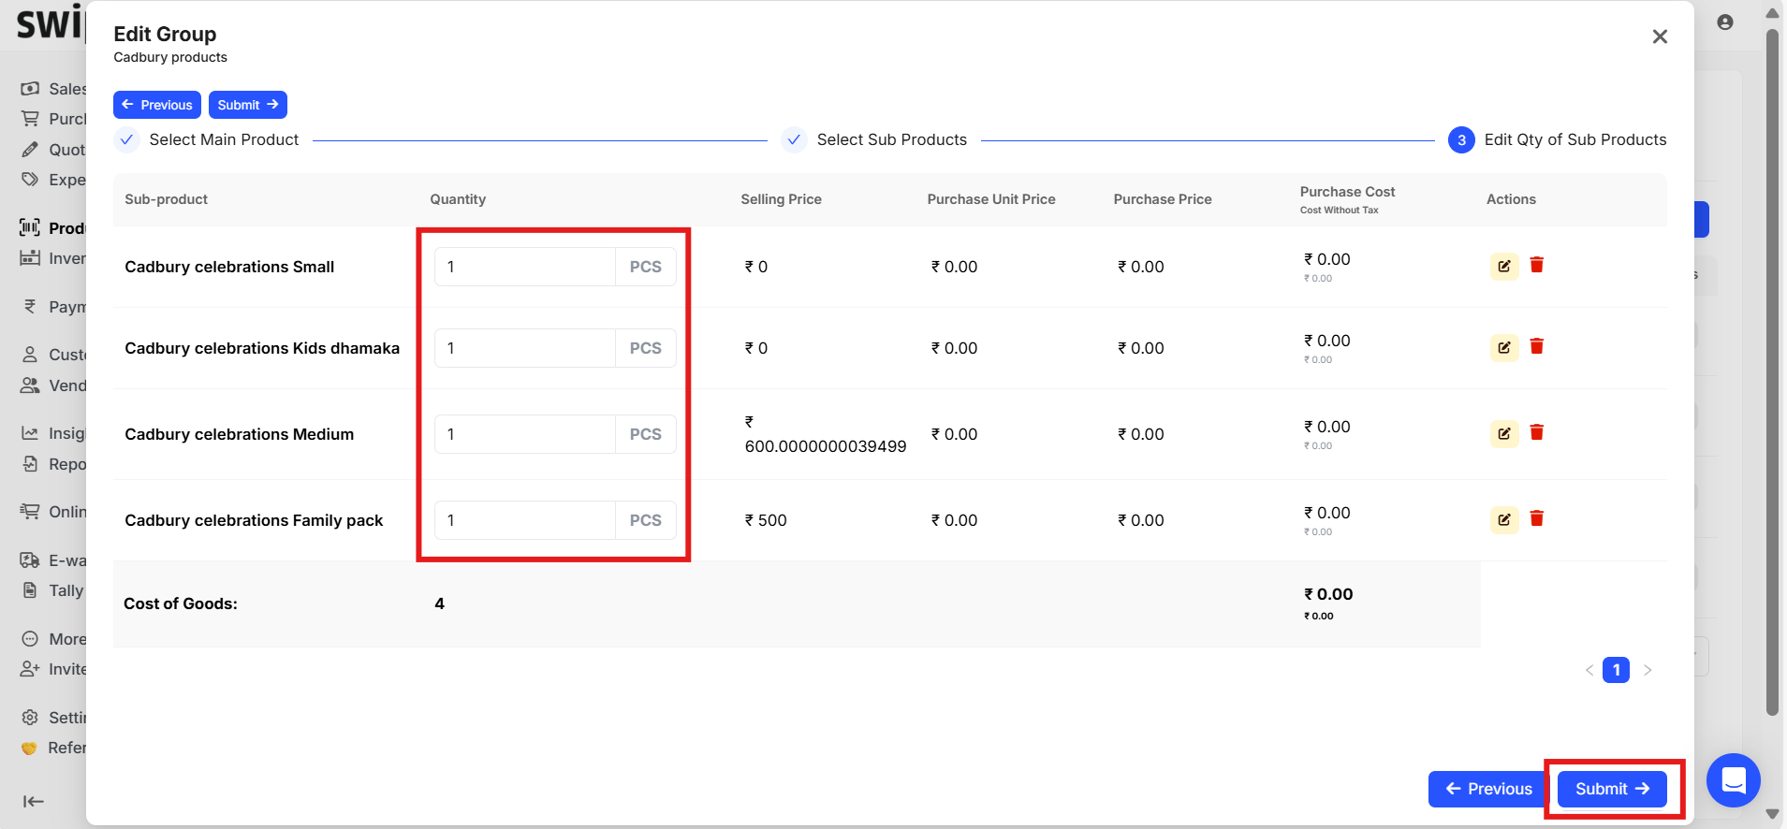Open Reports icon in sidebar
Image resolution: width=1787 pixels, height=829 pixels.
click(30, 464)
